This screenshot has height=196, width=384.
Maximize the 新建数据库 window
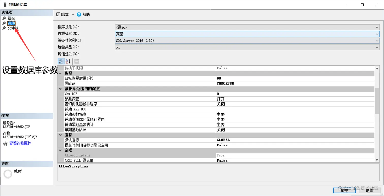(x=362, y=5)
